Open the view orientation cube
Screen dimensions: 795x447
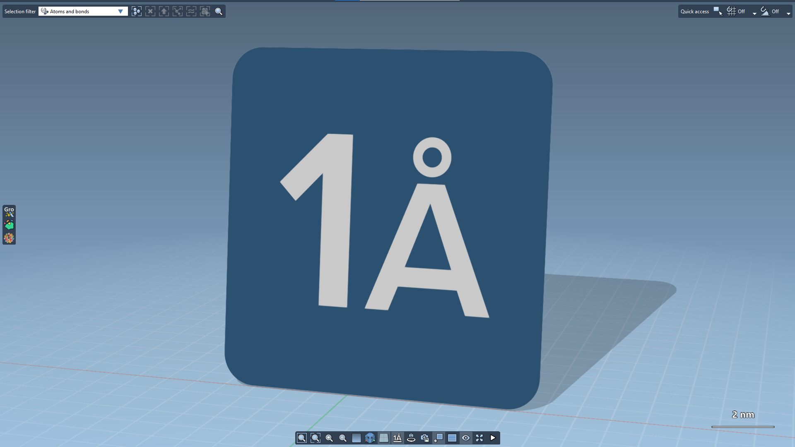coord(370,438)
